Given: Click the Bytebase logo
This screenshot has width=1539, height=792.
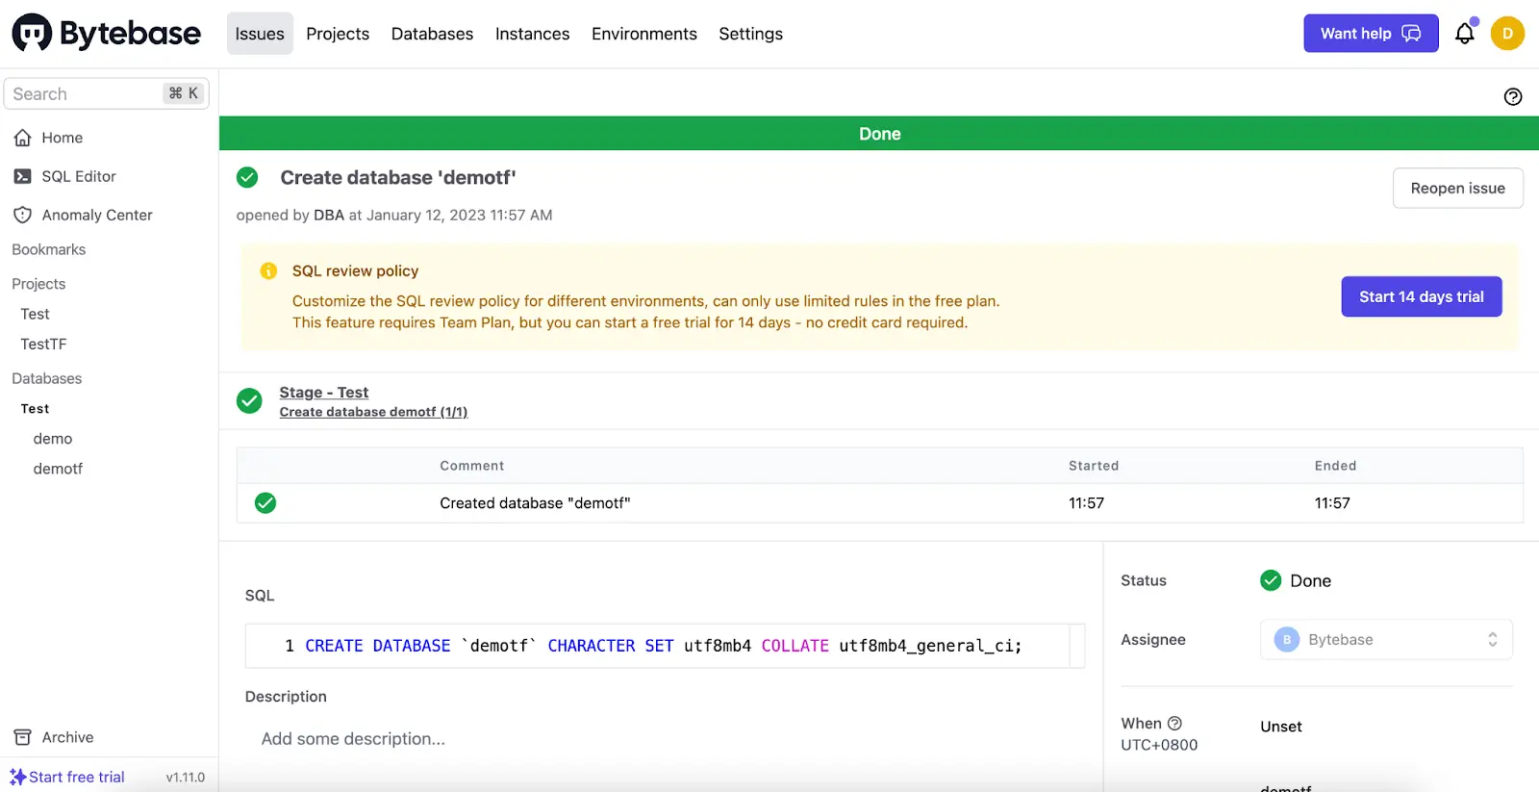Looking at the screenshot, I should point(106,34).
